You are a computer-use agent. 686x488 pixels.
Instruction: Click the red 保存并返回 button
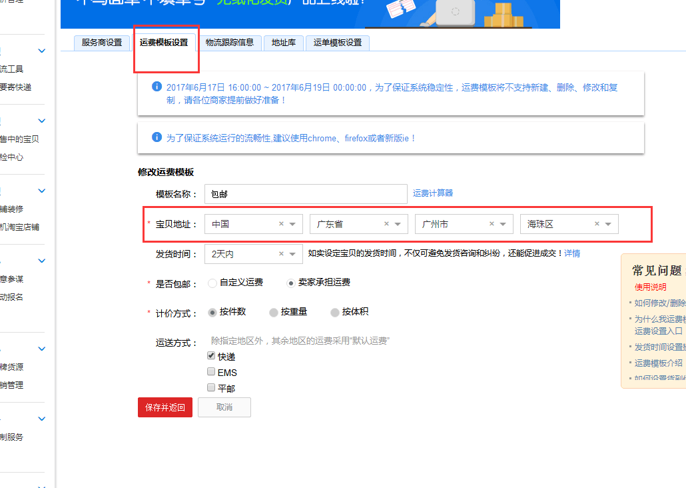(x=165, y=407)
